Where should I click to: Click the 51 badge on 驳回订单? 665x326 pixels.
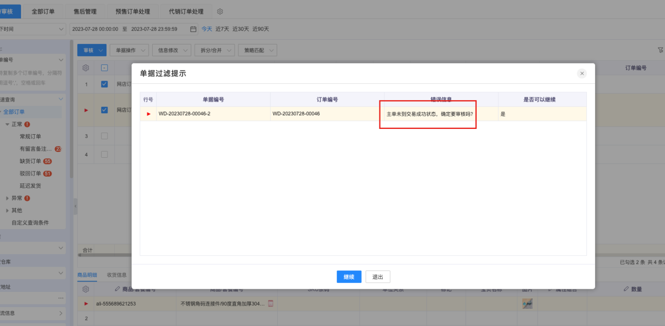coord(48,173)
